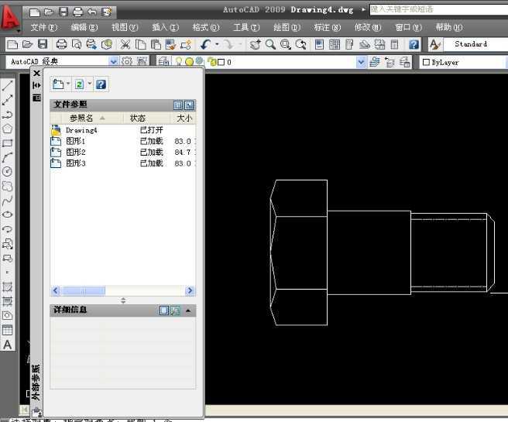This screenshot has width=508, height=422.
Task: Click the keyword search input field
Action: pos(439,9)
